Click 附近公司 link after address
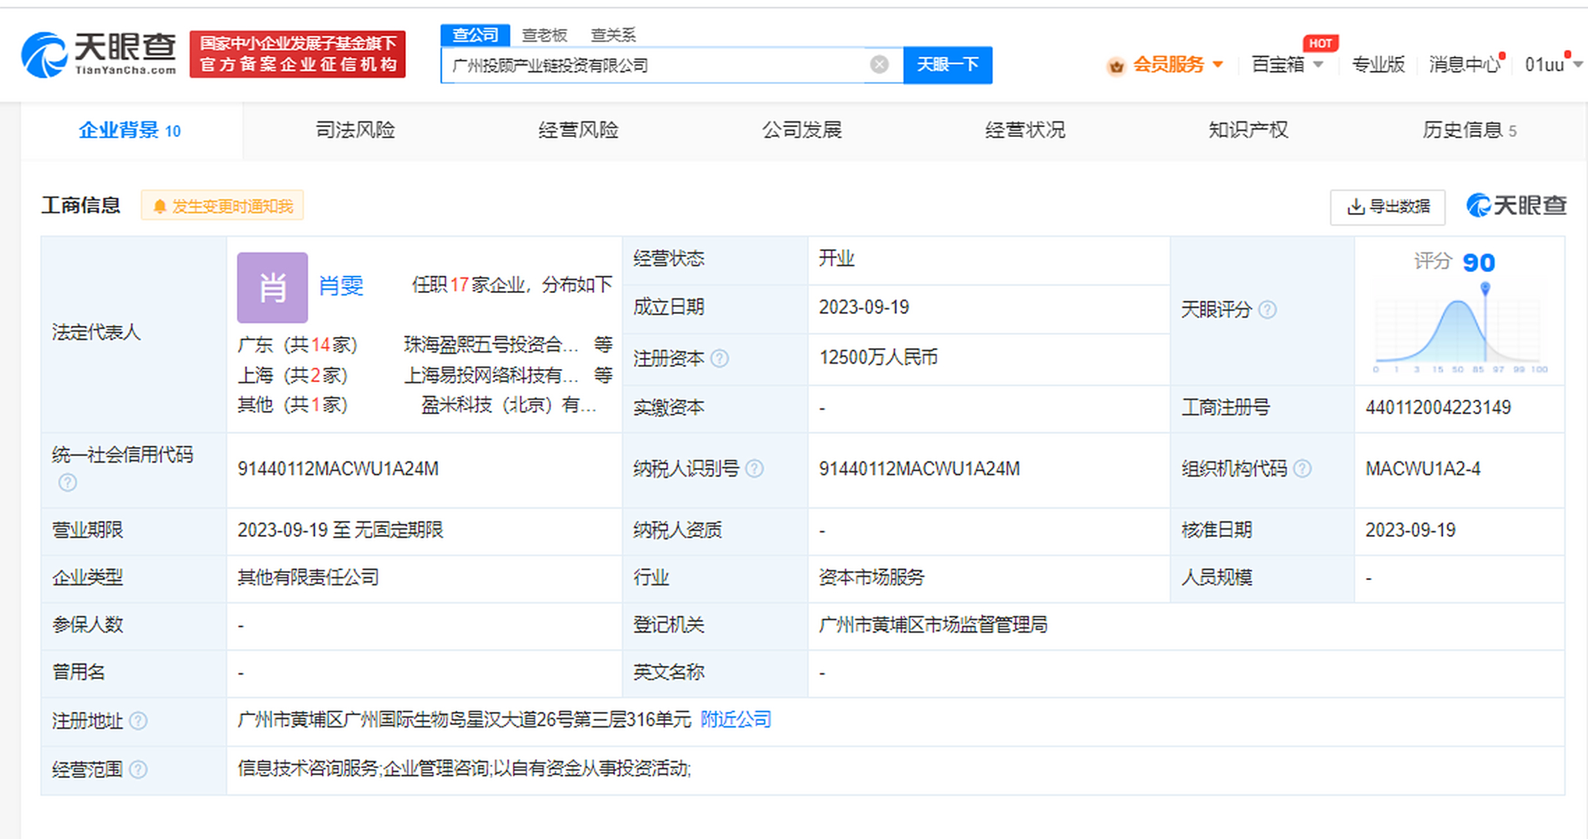The height and width of the screenshot is (839, 1588). 736,720
